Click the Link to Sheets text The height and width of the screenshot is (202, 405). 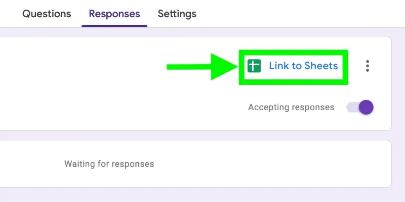(303, 66)
